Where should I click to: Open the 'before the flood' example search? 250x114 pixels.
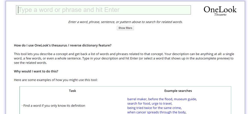pos(160,99)
